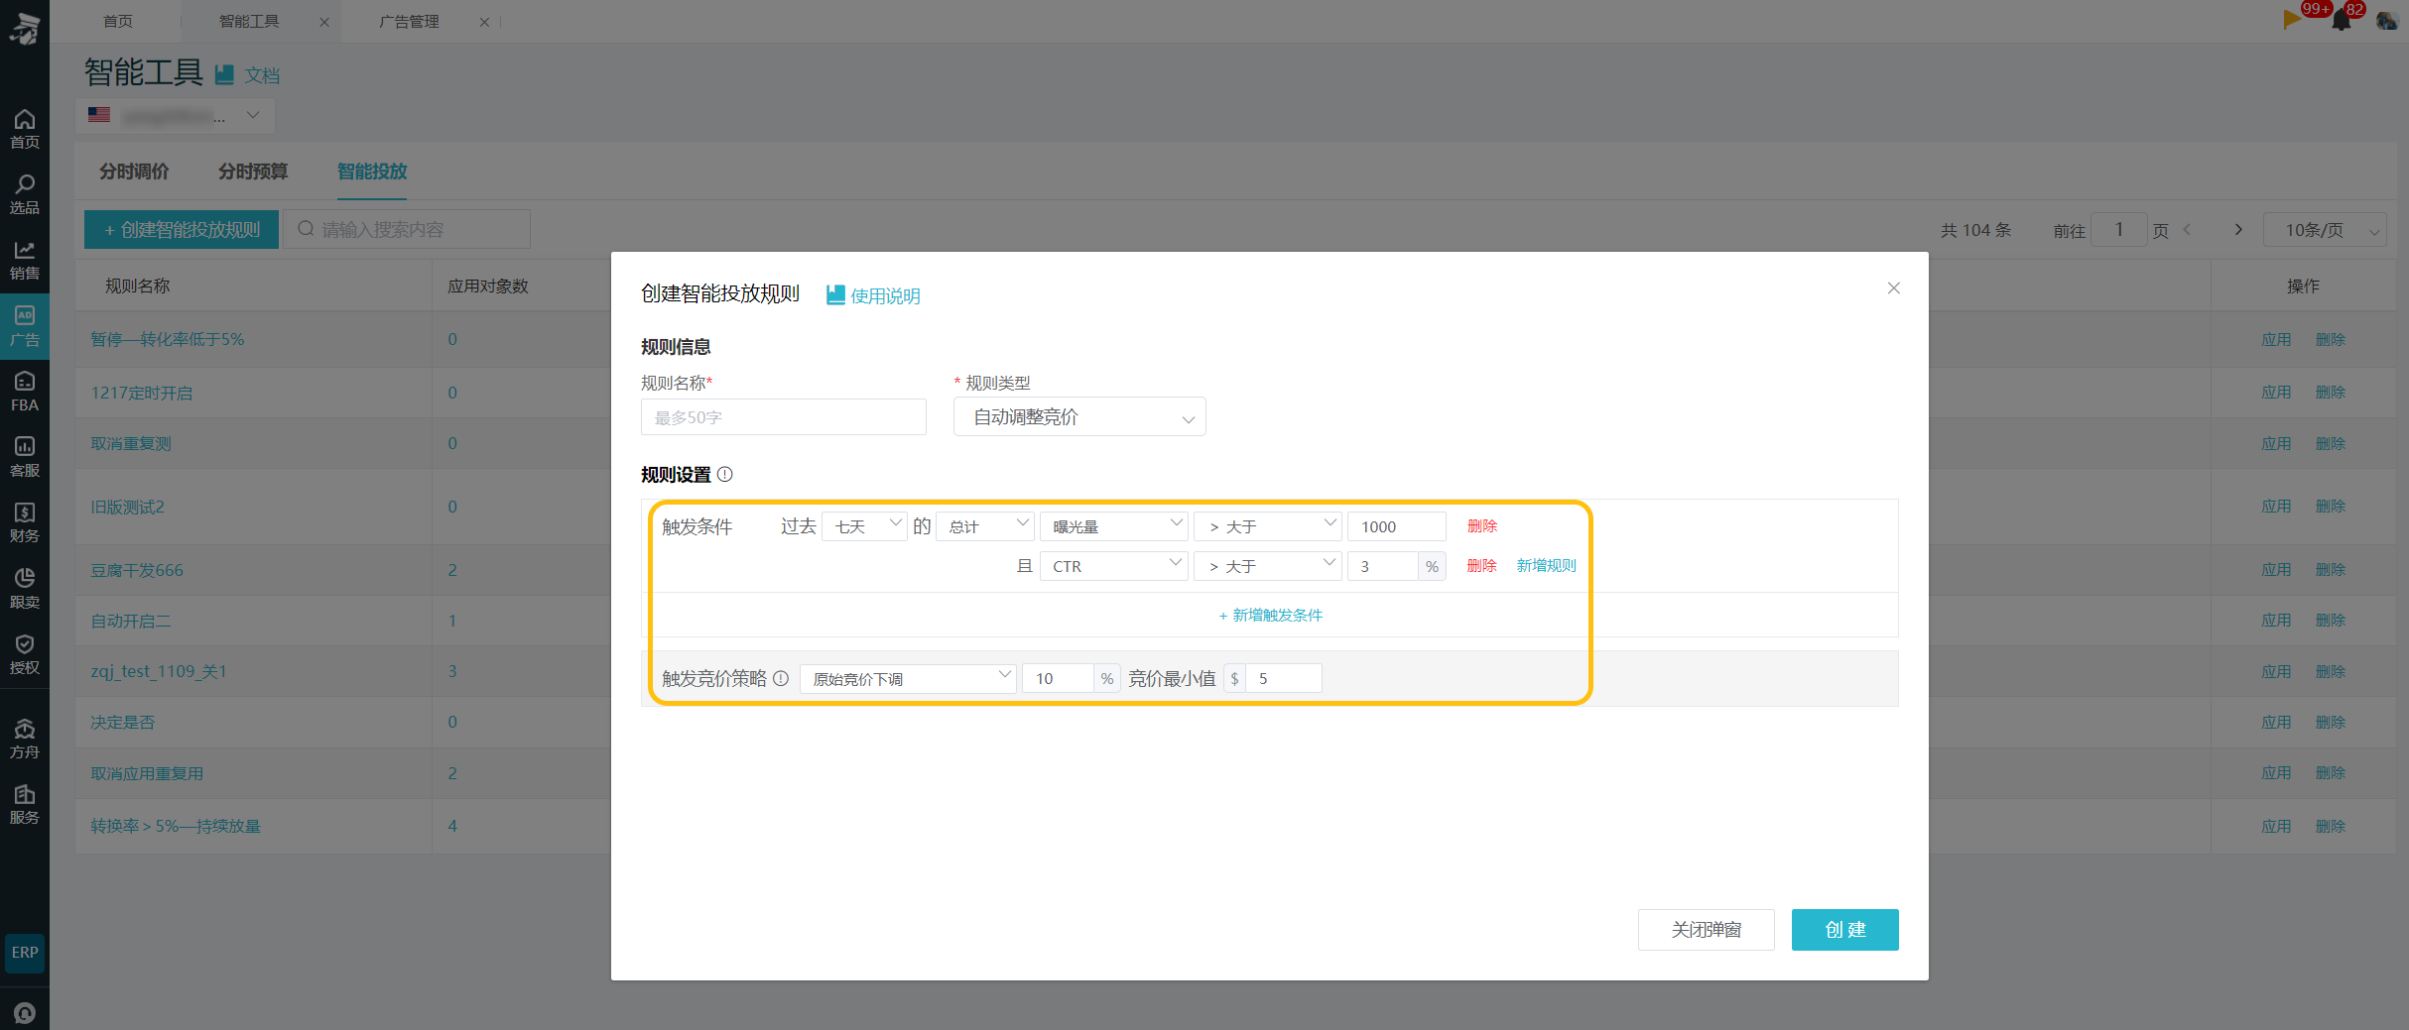Click 删除 in the CTR condition row

[1482, 565]
